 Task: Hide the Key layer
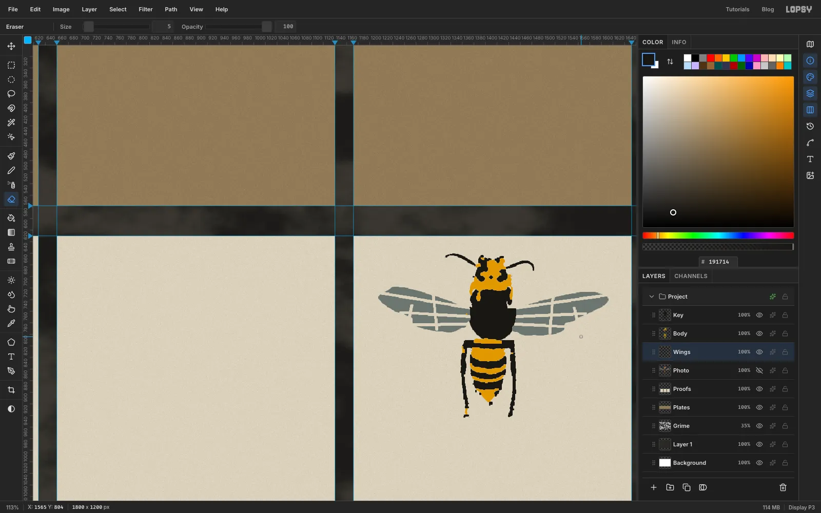click(x=759, y=315)
